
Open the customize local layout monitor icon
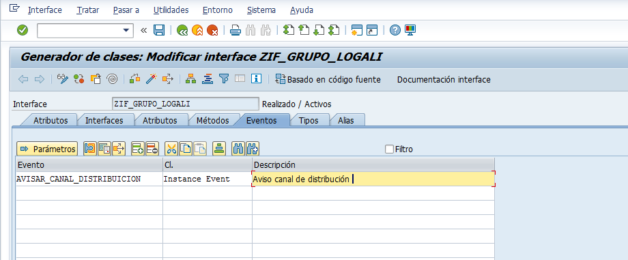tap(410, 30)
